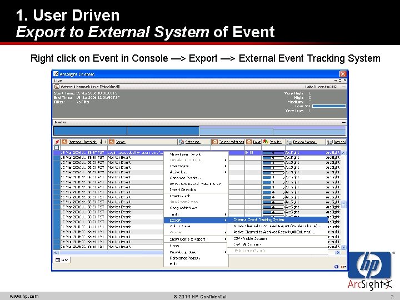Click the Name column header icon
The image size is (400, 300).
pos(112,142)
